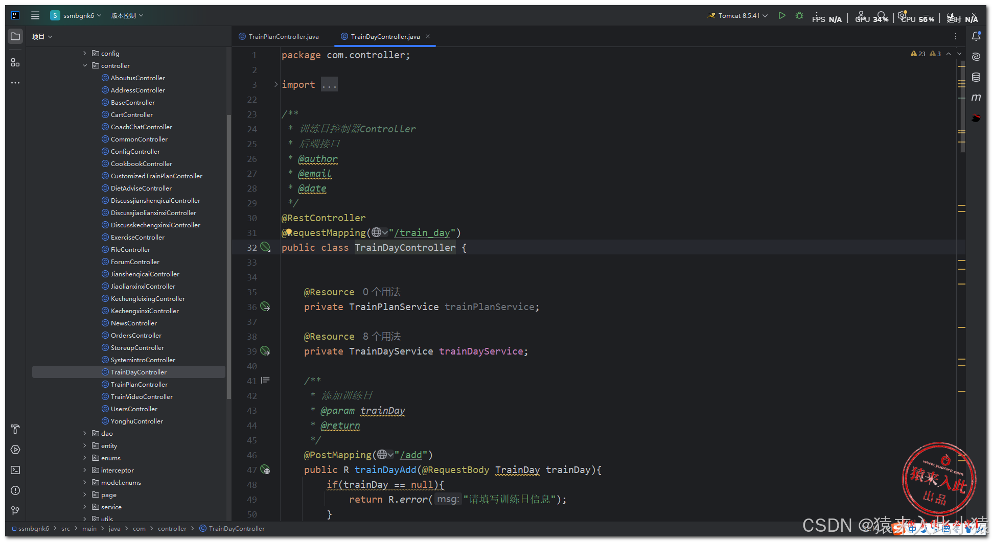This screenshot has width=992, height=542.
Task: Open the Problems tool window icon
Action: (x=15, y=490)
